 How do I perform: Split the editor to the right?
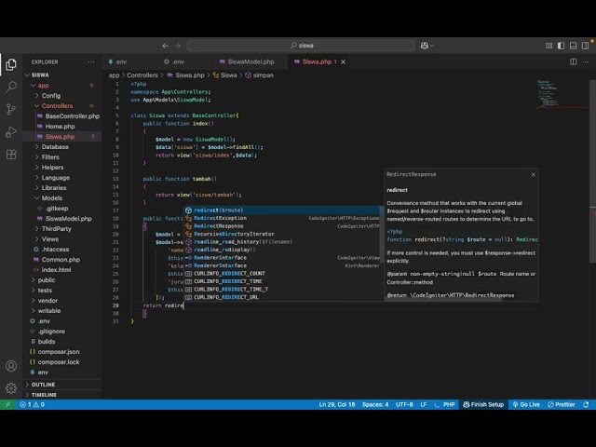tap(574, 61)
